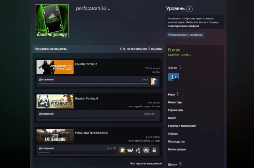
Task: Click the blue 1+ badge icon
Action: [173, 77]
